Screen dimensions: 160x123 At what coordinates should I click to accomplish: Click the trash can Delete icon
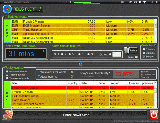127,50
